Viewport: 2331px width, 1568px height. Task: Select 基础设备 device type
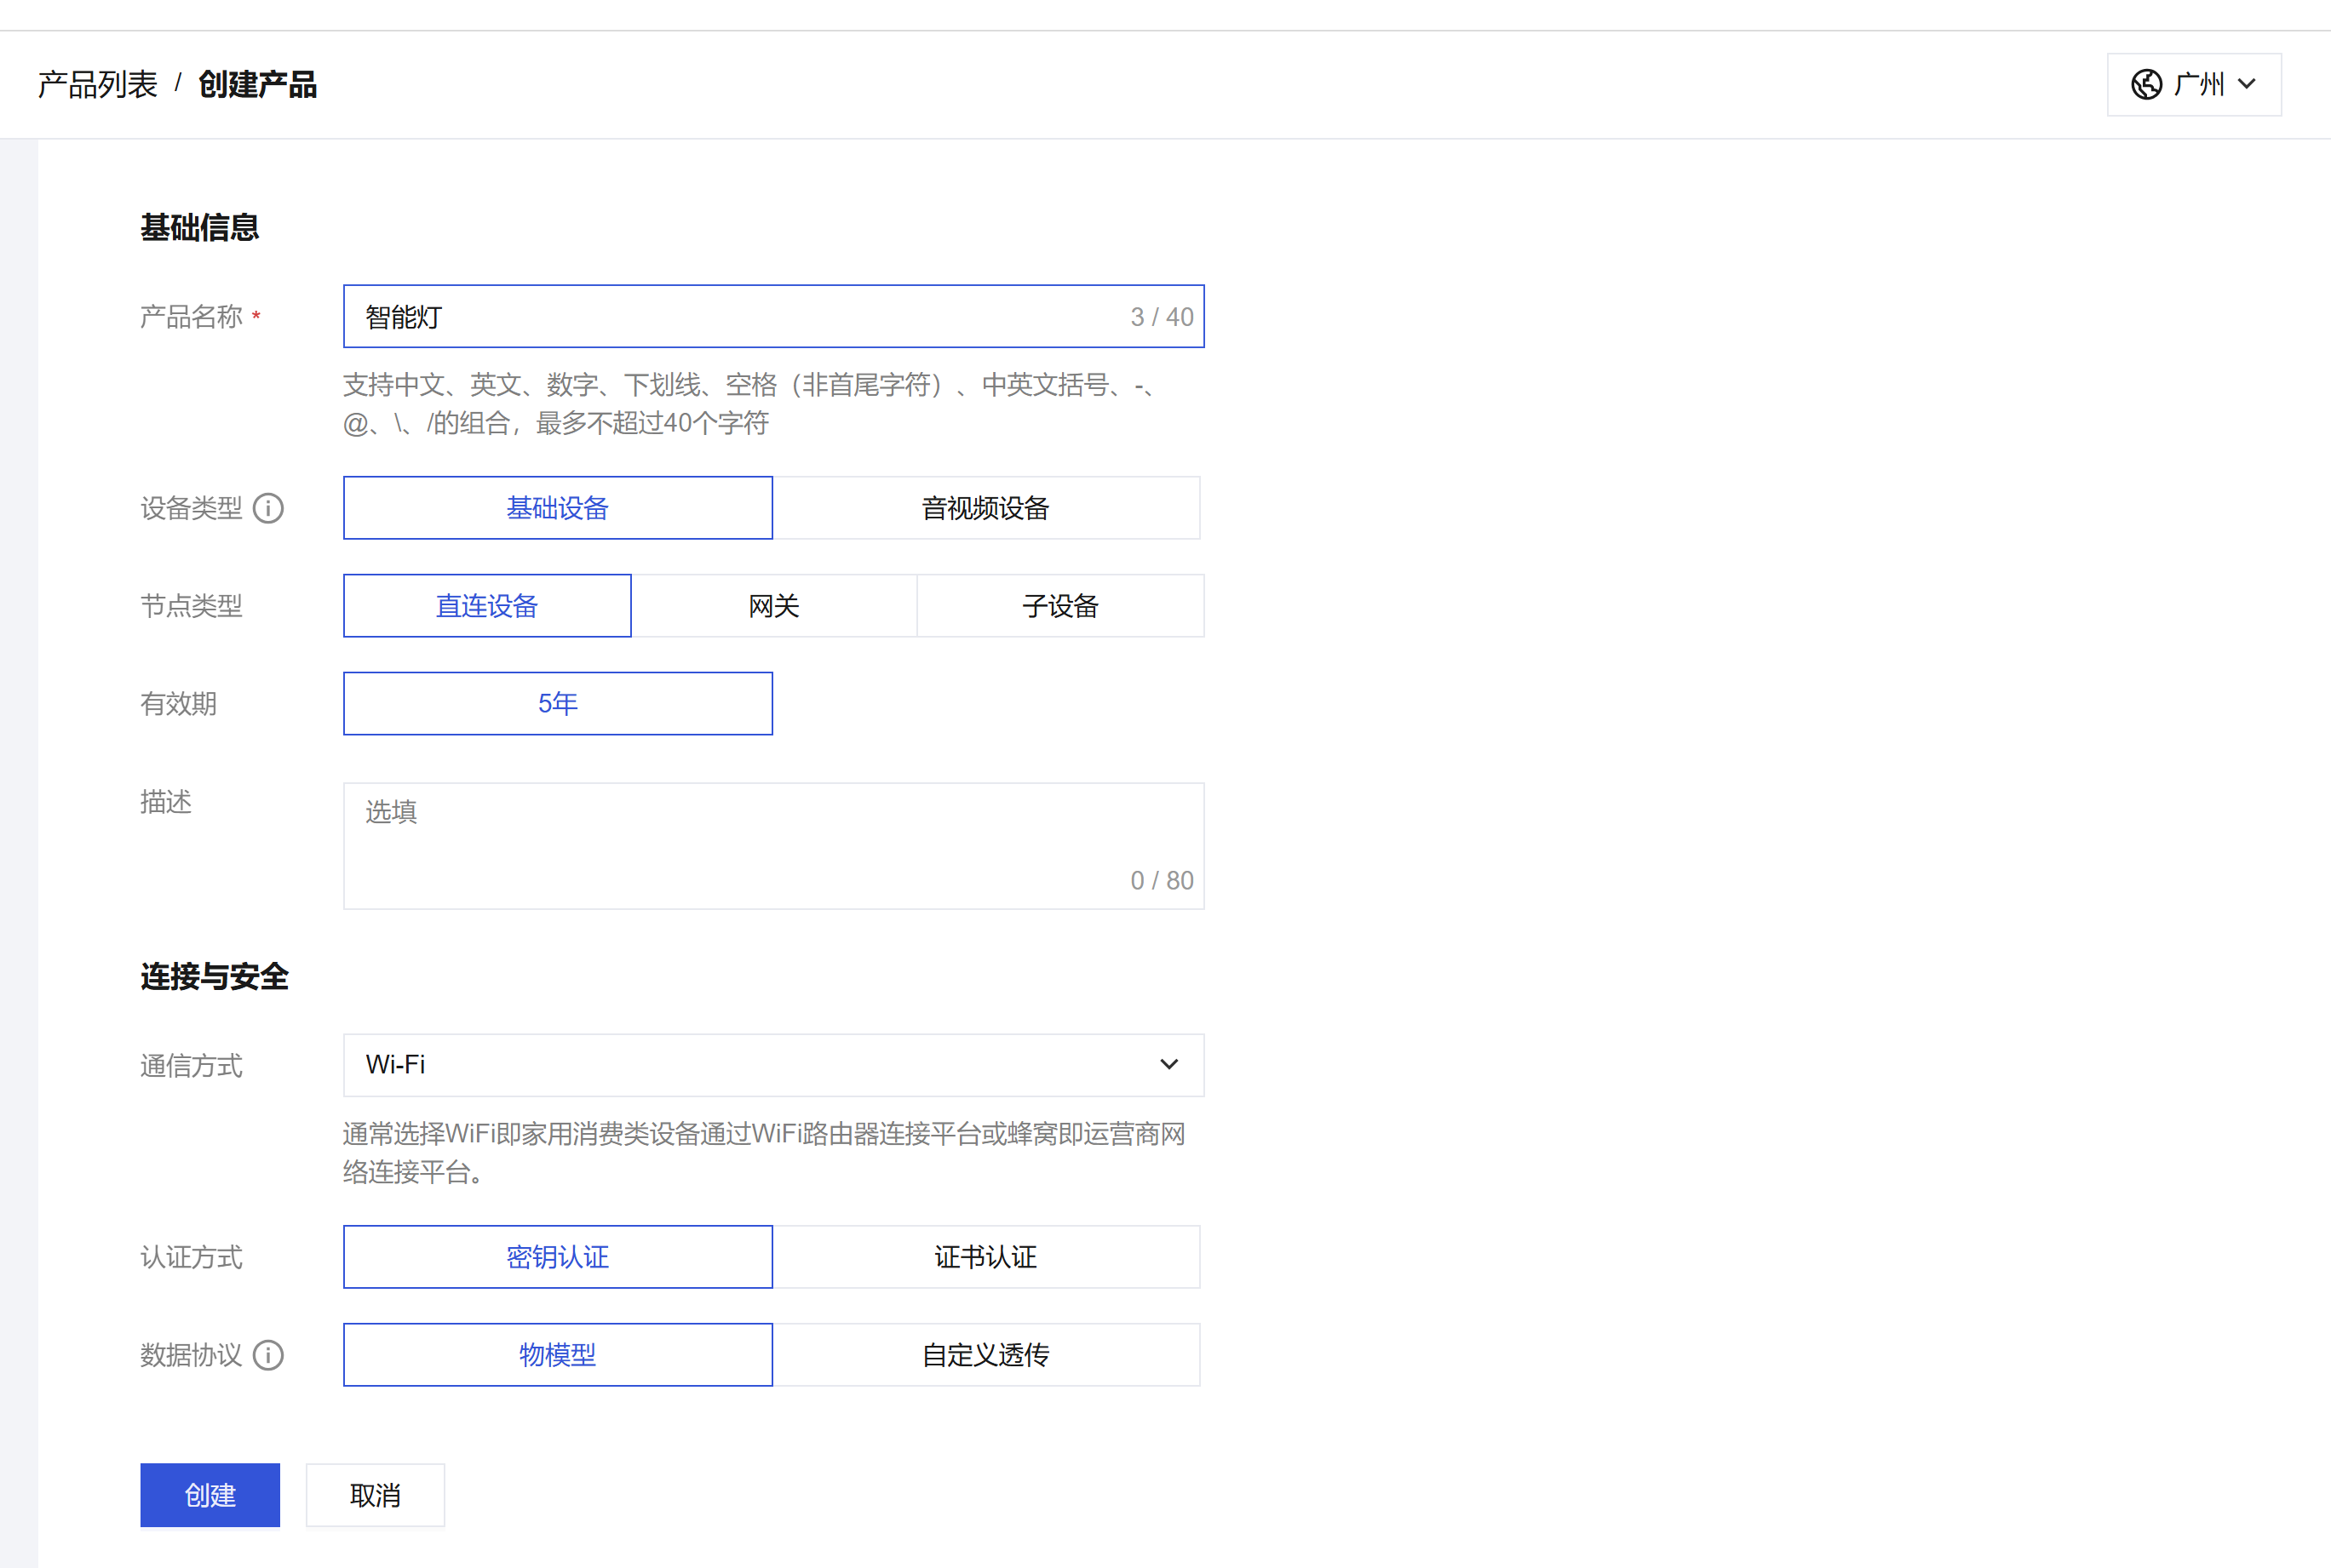557,508
